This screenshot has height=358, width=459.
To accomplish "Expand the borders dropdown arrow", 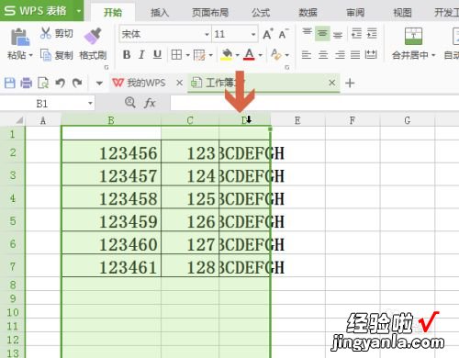I will point(187,55).
